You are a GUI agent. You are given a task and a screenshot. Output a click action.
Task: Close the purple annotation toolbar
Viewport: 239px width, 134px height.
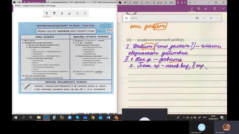(x=223, y=9)
